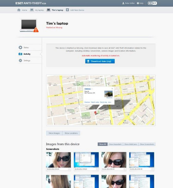Open the Status section in sidebar
This screenshot has height=188, width=173.
coord(26,47)
